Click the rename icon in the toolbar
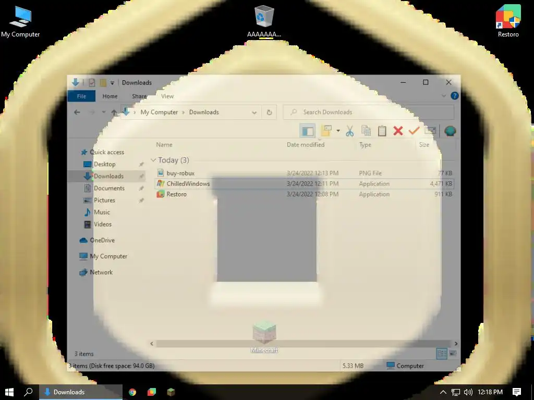Viewport: 534px width, 400px height. point(430,131)
